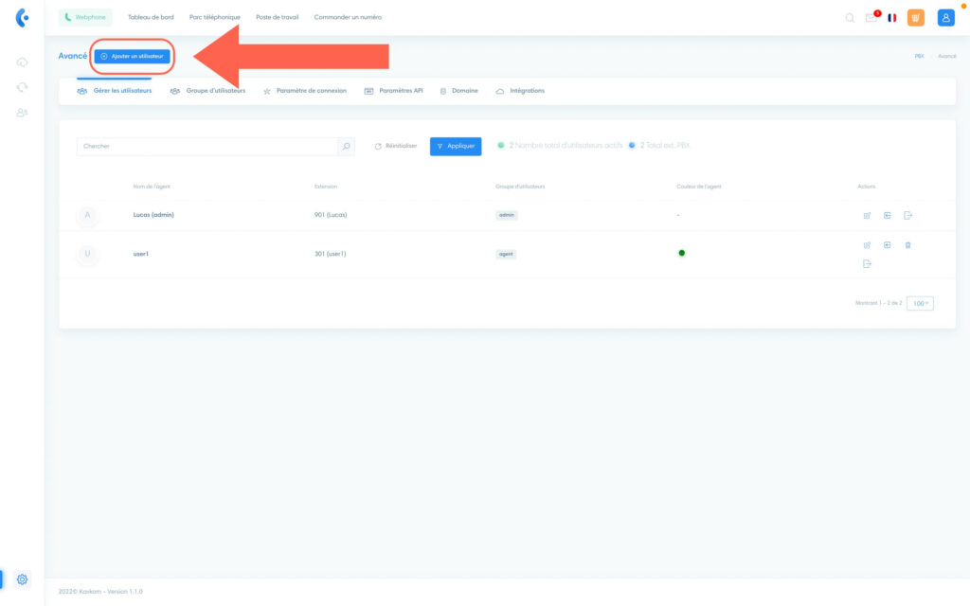970x606 pixels.
Task: Select Tableau de bord in top menu
Action: tap(151, 17)
